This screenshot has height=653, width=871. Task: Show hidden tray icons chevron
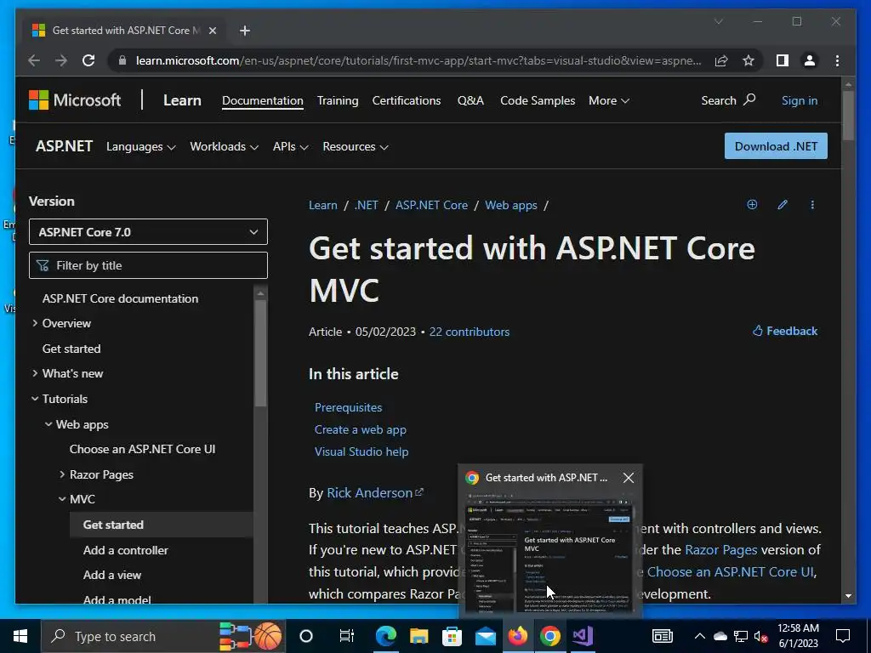700,636
